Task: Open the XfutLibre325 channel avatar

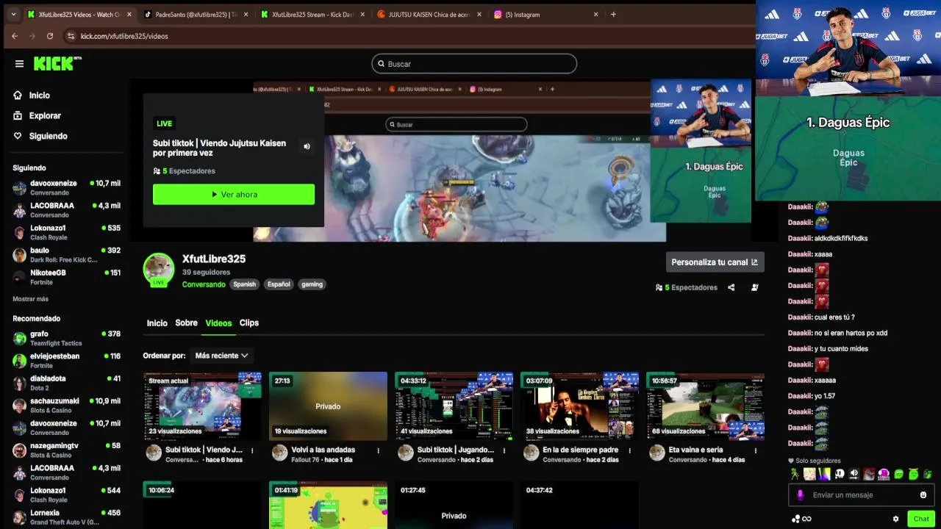Action: (158, 268)
